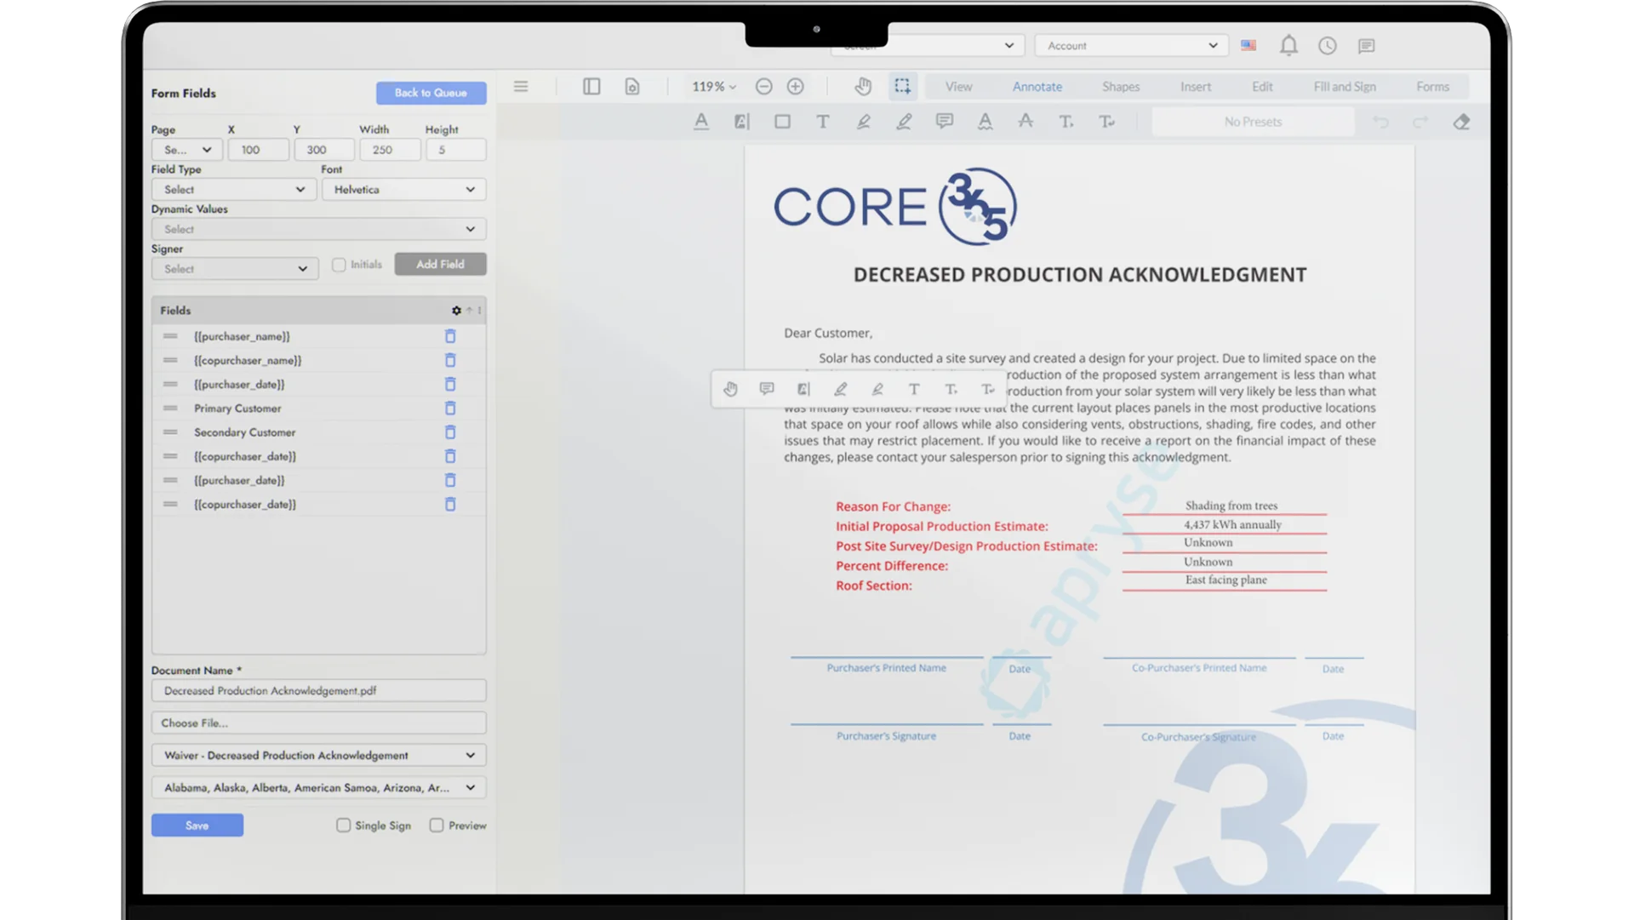Click the up arrow in Fields header
This screenshot has width=1634, height=920.
469,311
